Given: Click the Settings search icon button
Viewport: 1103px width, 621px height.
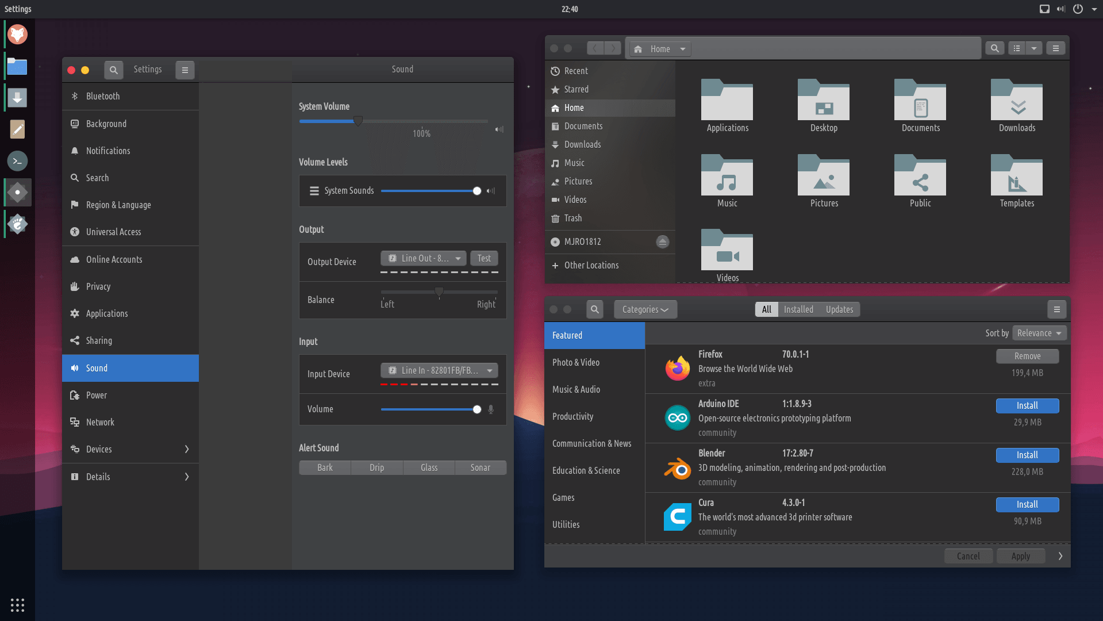Looking at the screenshot, I should tap(113, 70).
